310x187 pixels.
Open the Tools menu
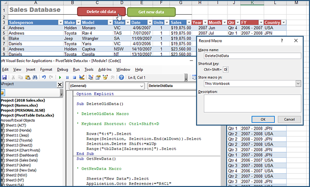pos(89,69)
